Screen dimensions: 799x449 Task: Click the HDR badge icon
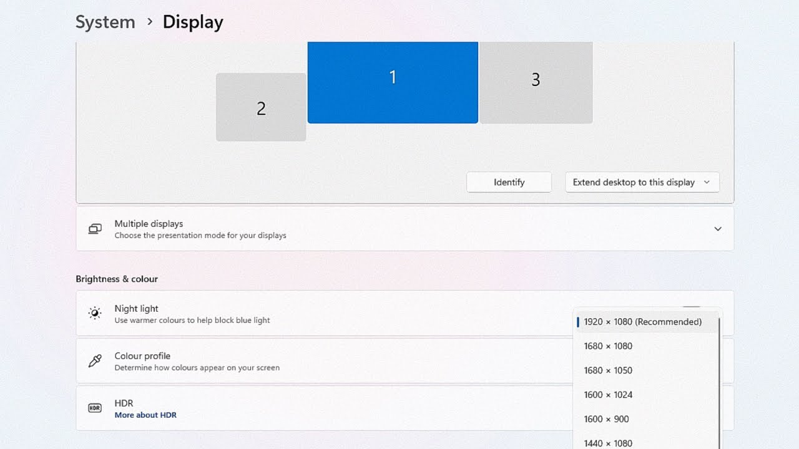95,408
